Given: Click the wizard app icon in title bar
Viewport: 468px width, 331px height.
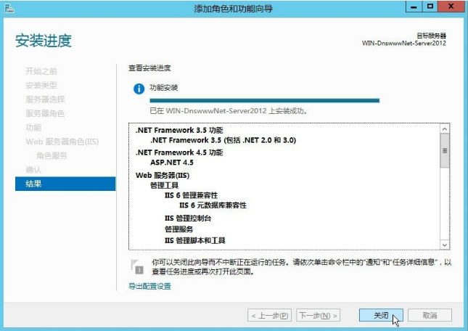Looking at the screenshot, I should (x=9, y=9).
